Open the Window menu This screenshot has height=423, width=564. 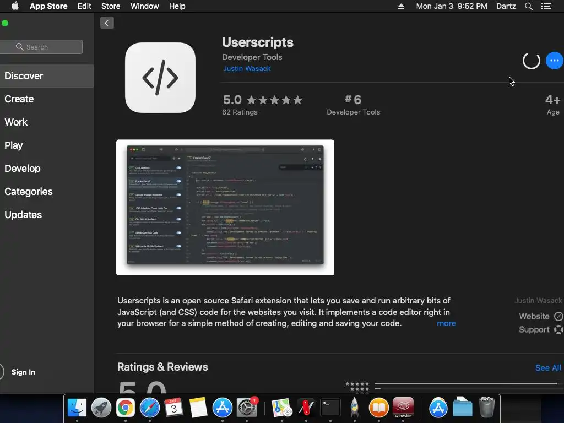point(145,6)
